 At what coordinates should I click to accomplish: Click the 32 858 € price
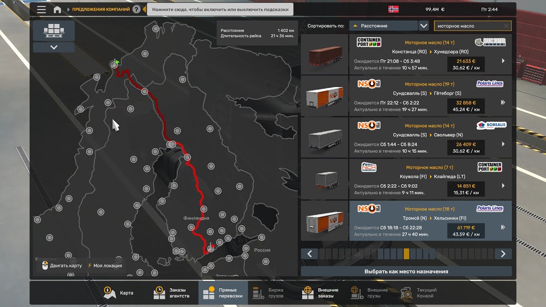466,103
